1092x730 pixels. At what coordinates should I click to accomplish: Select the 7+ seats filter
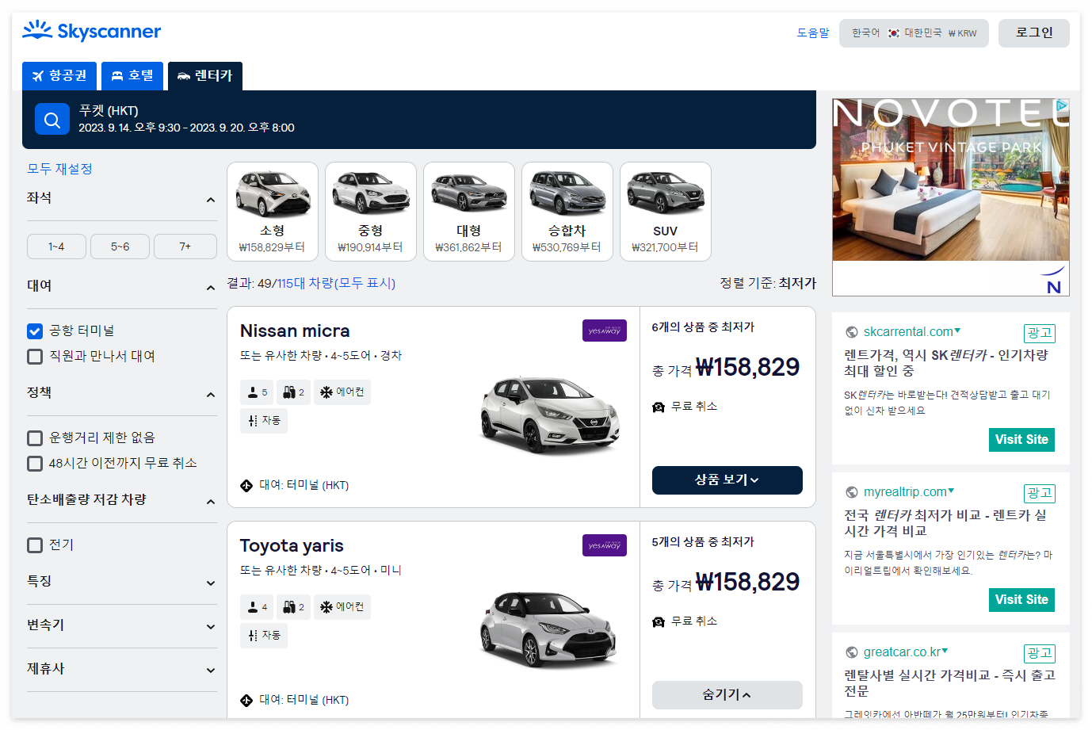click(185, 247)
